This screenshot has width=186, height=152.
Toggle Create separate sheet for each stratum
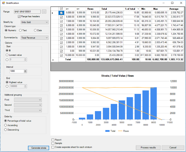(53, 147)
